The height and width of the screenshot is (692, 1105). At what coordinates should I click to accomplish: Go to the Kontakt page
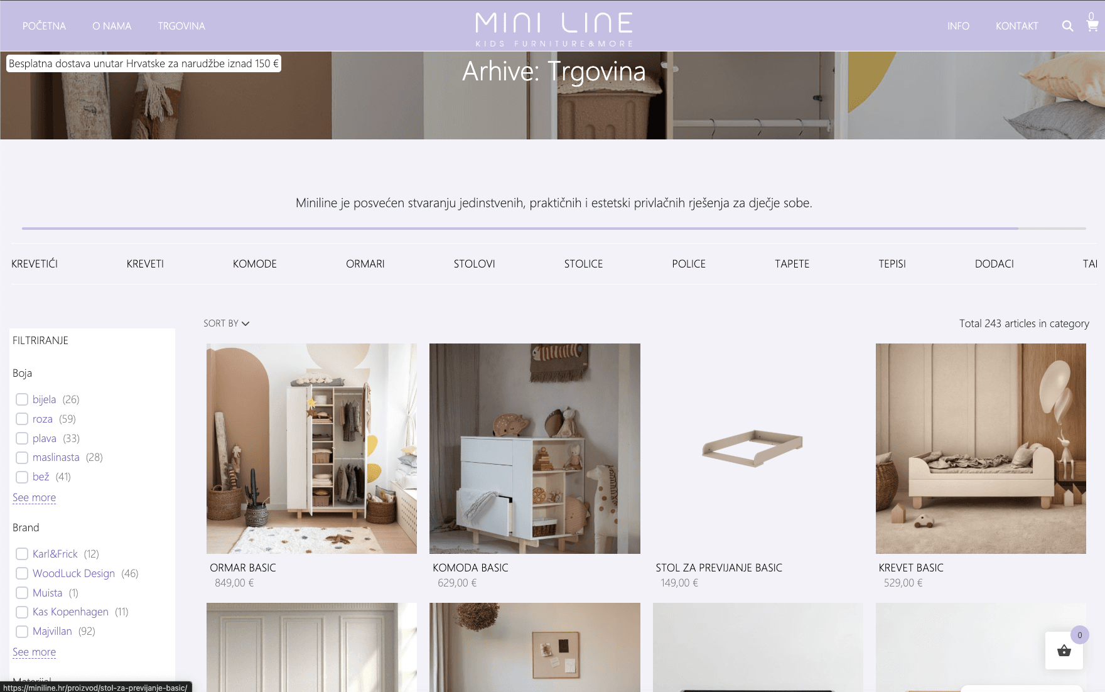point(1016,26)
